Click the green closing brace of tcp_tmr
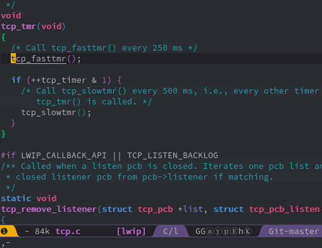Viewport: 322px width, 248px height. click(x=4, y=134)
